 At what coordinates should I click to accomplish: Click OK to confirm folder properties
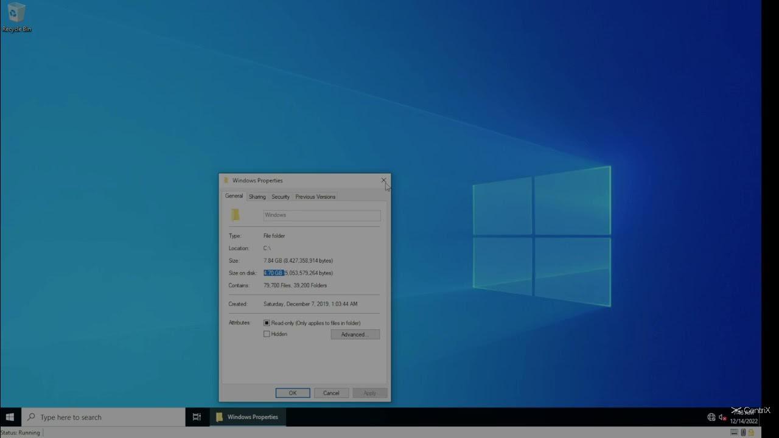tap(292, 392)
